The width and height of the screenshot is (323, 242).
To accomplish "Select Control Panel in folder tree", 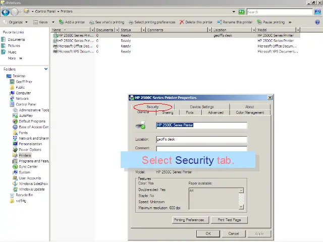I will click(x=26, y=104).
